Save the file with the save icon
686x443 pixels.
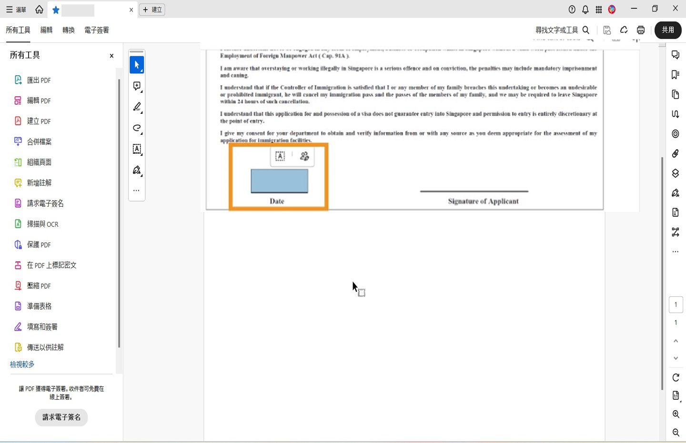coord(607,30)
